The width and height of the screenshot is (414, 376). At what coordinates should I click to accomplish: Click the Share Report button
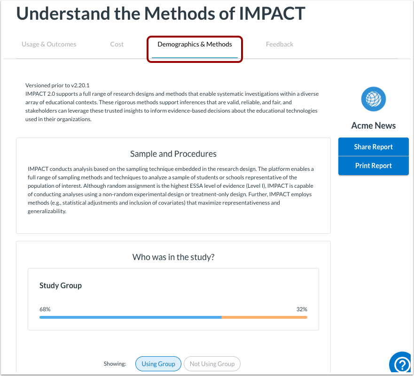point(373,147)
